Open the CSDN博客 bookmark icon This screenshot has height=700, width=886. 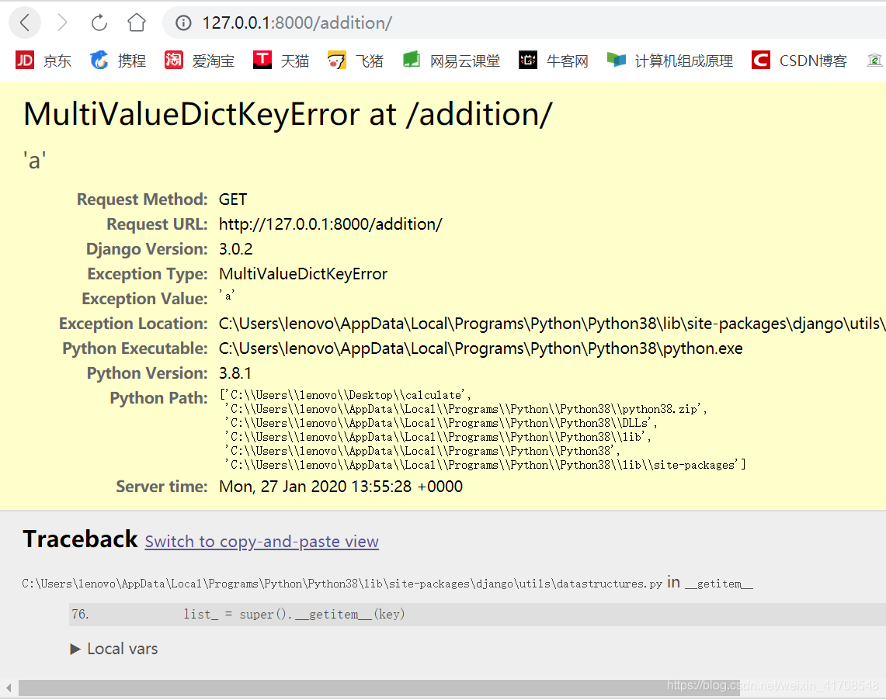(760, 59)
